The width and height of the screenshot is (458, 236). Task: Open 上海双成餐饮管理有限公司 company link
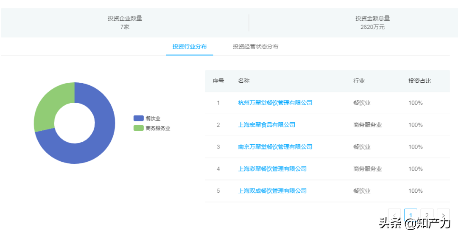pyautogui.click(x=272, y=191)
